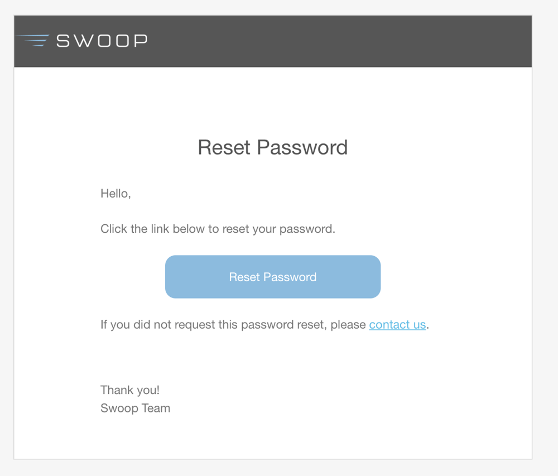Click the word "Password" in the large heading
The height and width of the screenshot is (476, 558).
[302, 147]
